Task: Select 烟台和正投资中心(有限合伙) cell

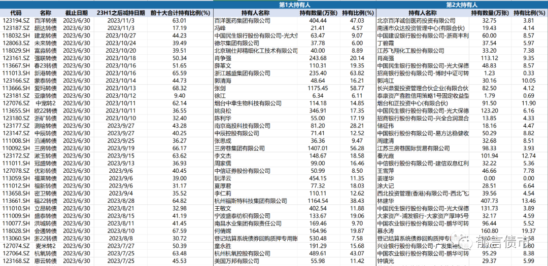Action: coord(413,103)
